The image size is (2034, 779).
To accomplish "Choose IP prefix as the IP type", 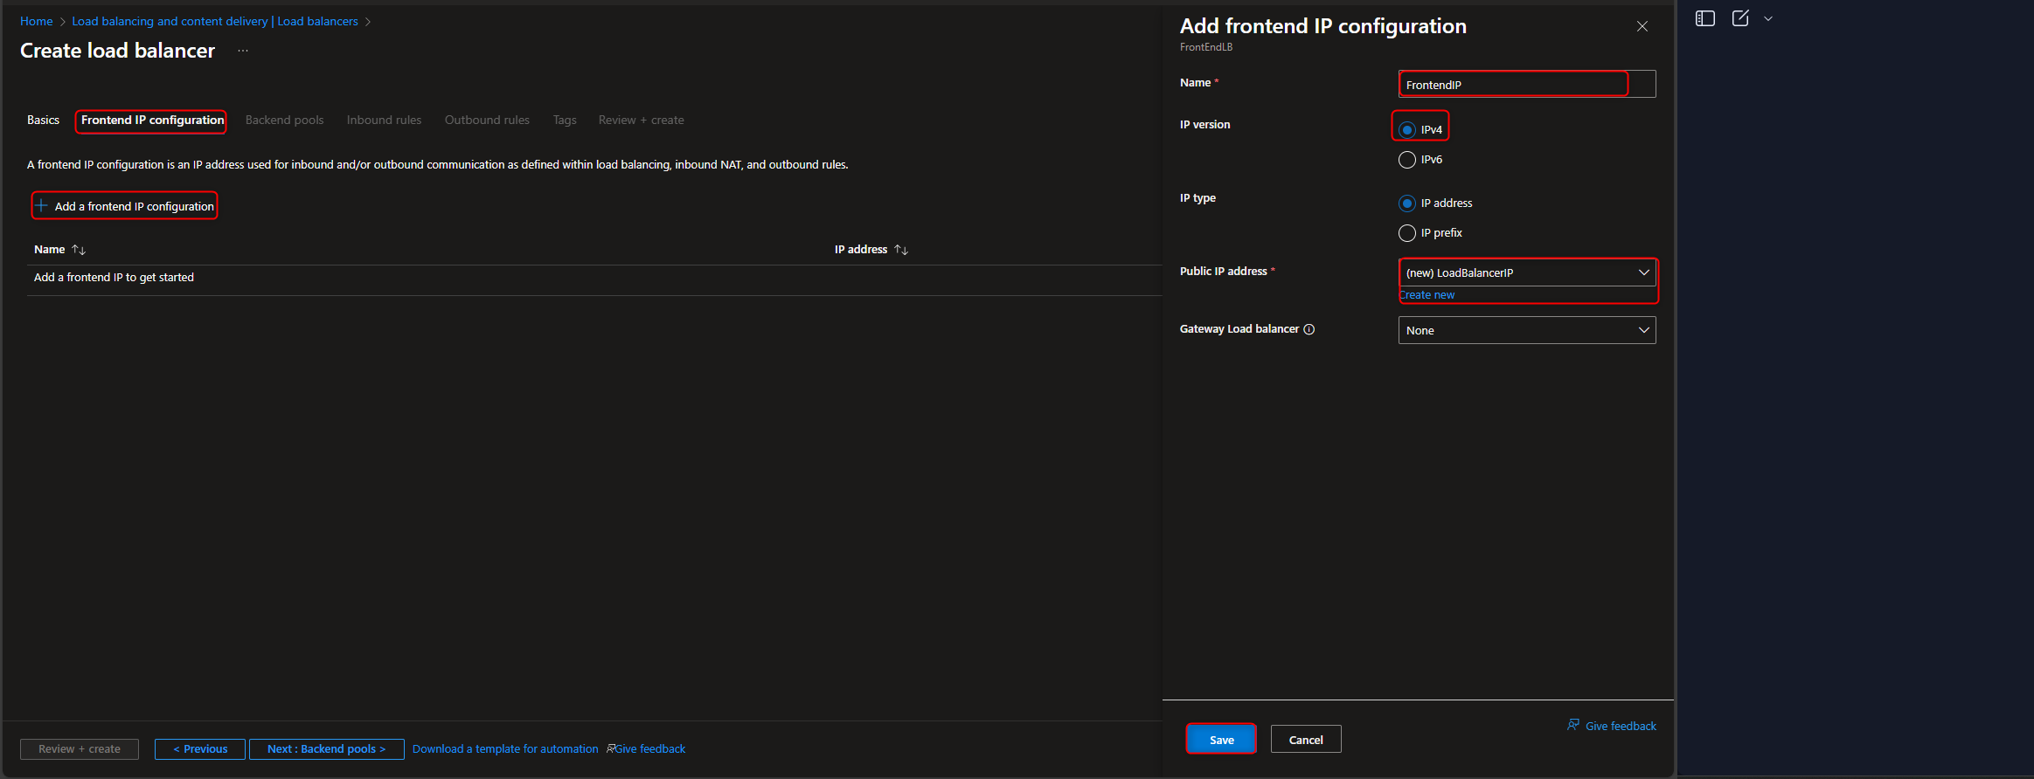I will (1407, 233).
